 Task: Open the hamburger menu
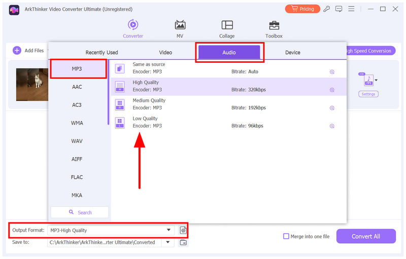(x=351, y=9)
